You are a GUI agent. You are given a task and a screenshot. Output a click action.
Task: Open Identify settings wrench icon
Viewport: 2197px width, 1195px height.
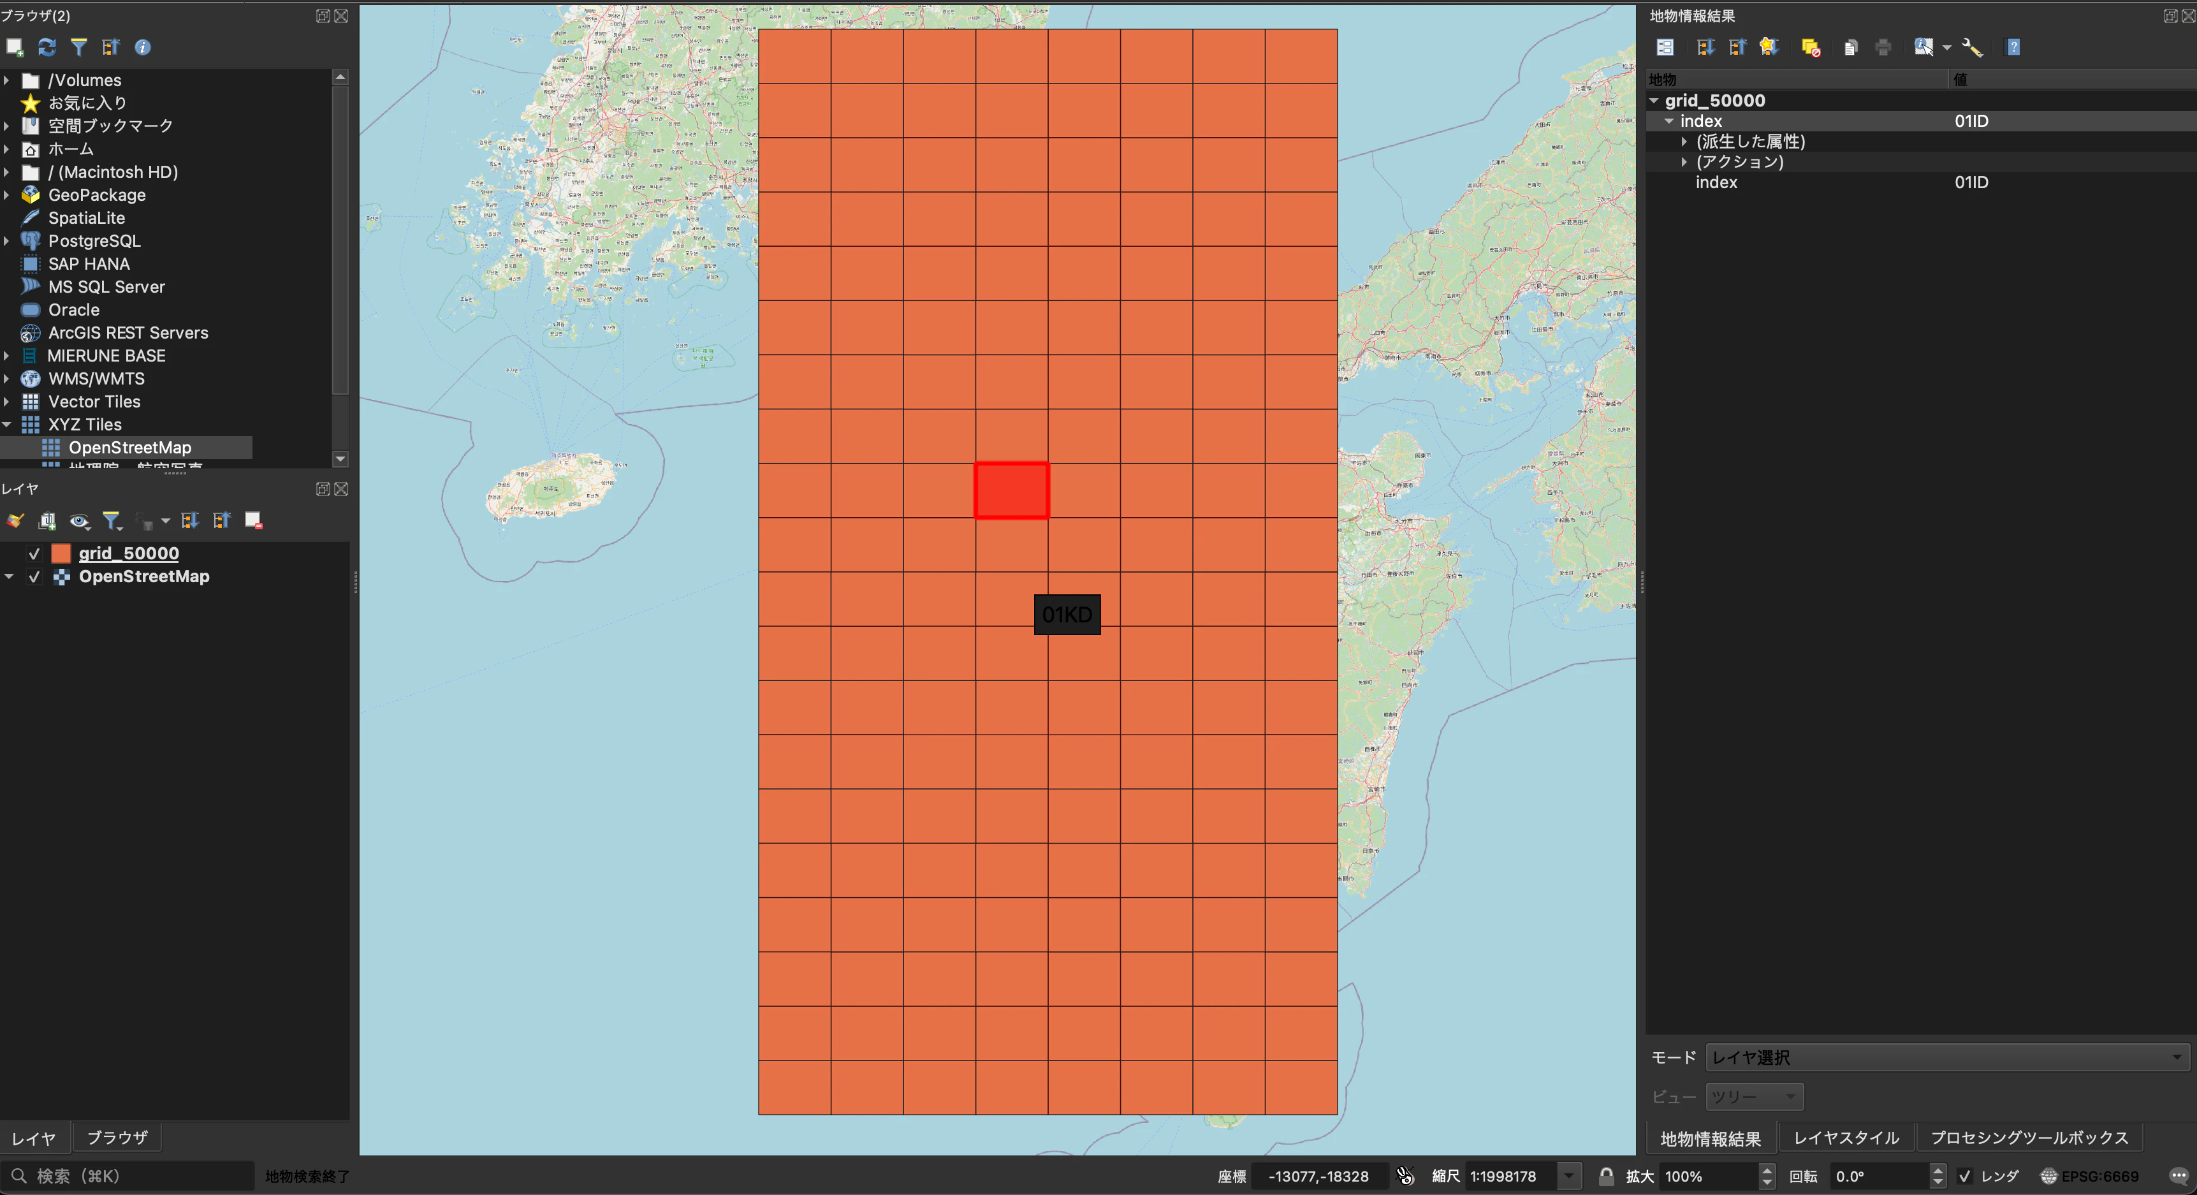[x=1973, y=47]
